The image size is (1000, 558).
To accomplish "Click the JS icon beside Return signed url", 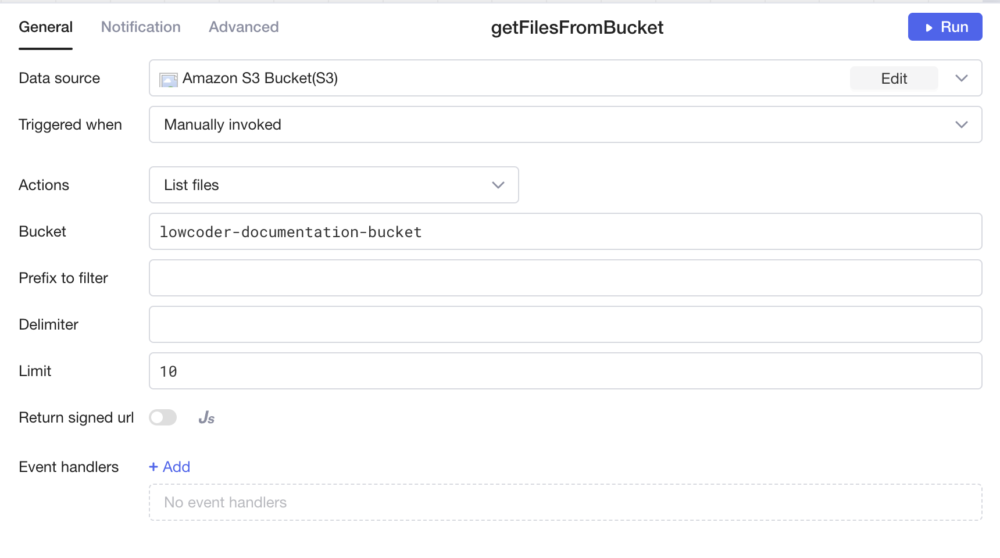I will [206, 418].
